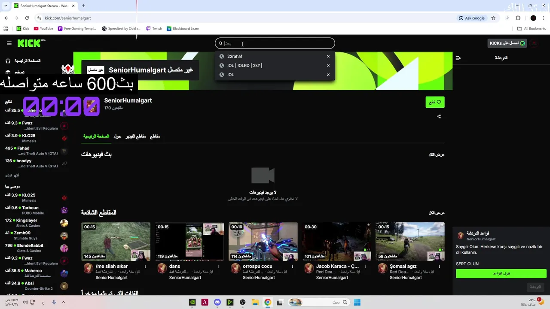Follow SeniorHumalgart with the green button
The height and width of the screenshot is (309, 550).
click(x=435, y=102)
